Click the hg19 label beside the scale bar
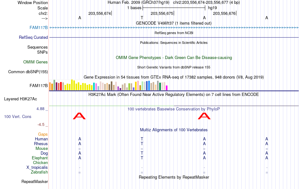299x189 pixels. pos(212,8)
